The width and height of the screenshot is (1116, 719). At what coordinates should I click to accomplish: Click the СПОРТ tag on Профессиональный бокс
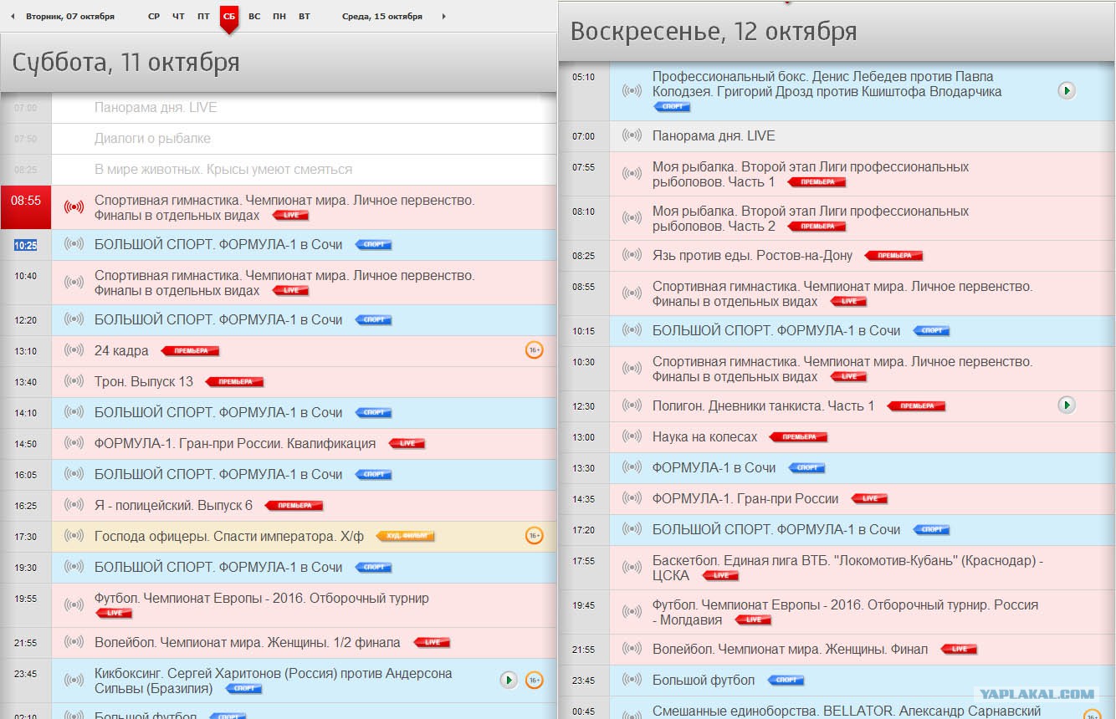[672, 107]
